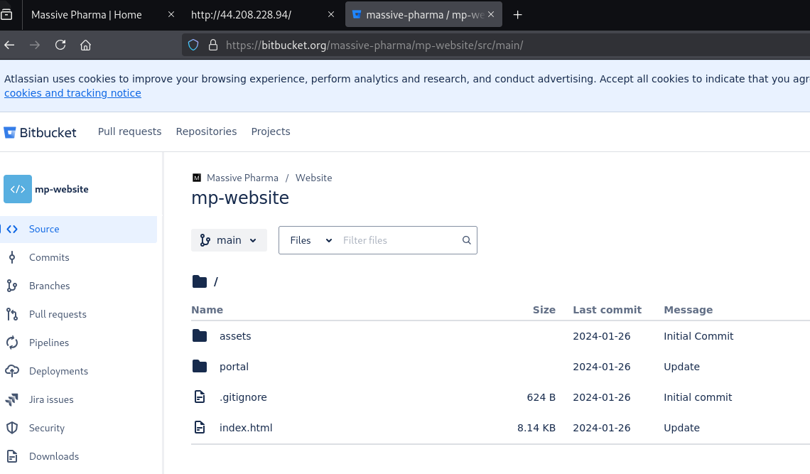Open a new browser tab with plus
The image size is (810, 474).
(x=517, y=15)
